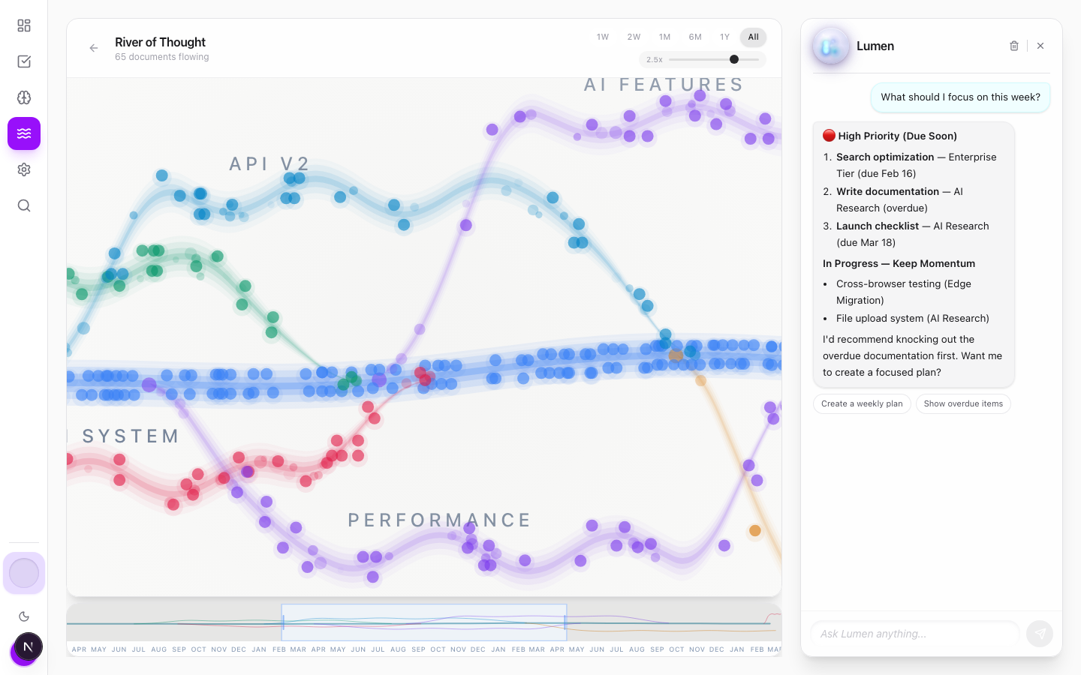Screen dimensions: 1081x675
Task: Open the brain icon in sidebar
Action: 24,97
